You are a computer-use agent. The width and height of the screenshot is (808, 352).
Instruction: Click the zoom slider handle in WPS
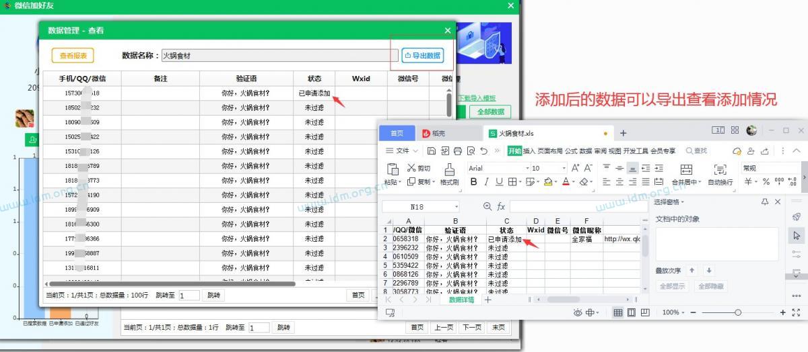(x=738, y=312)
